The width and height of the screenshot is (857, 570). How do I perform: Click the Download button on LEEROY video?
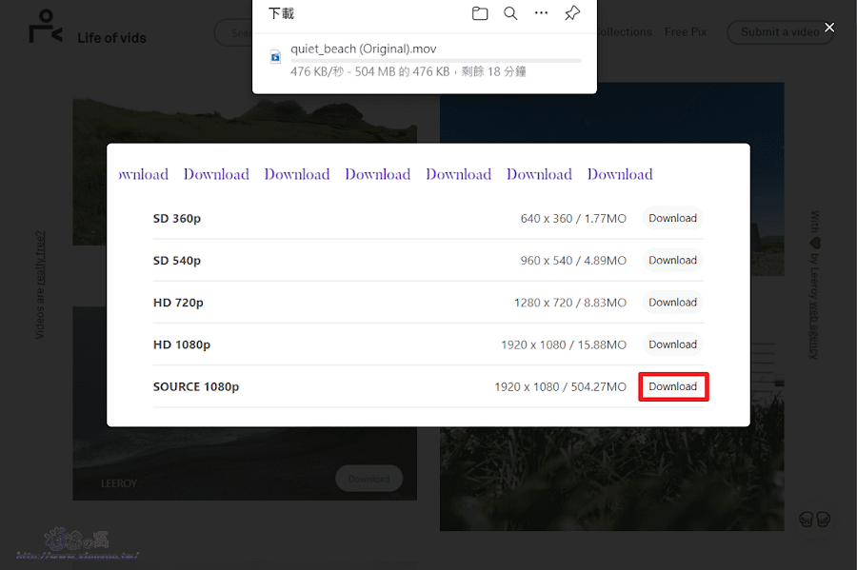pos(369,479)
